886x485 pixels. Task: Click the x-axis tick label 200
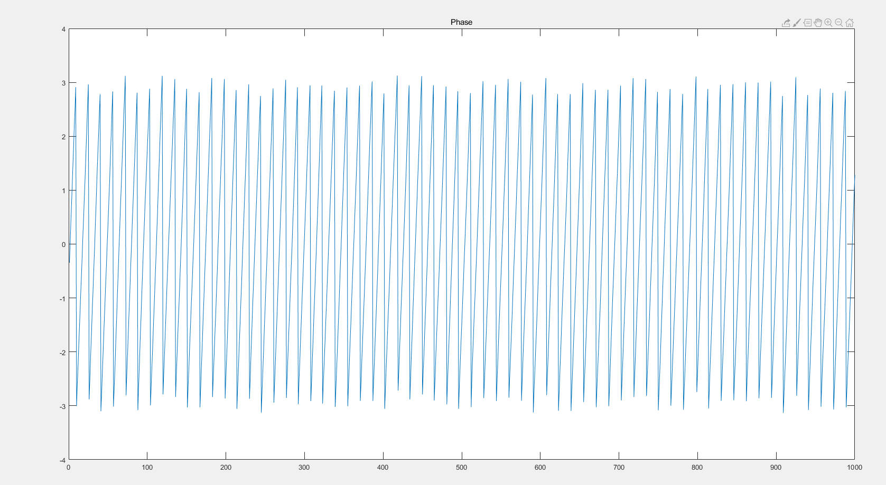pyautogui.click(x=226, y=467)
